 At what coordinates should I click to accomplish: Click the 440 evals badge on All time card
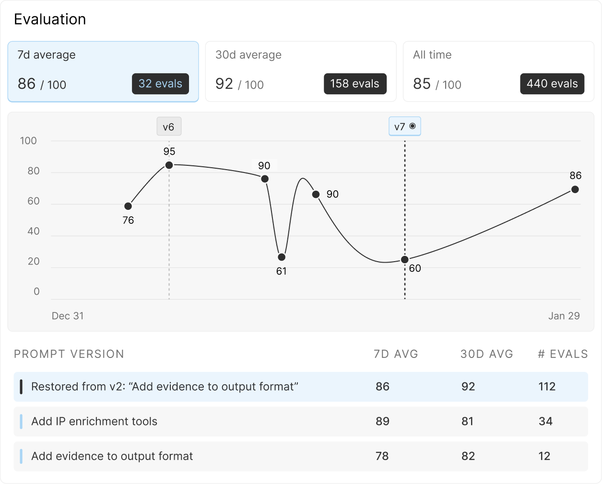(x=552, y=83)
